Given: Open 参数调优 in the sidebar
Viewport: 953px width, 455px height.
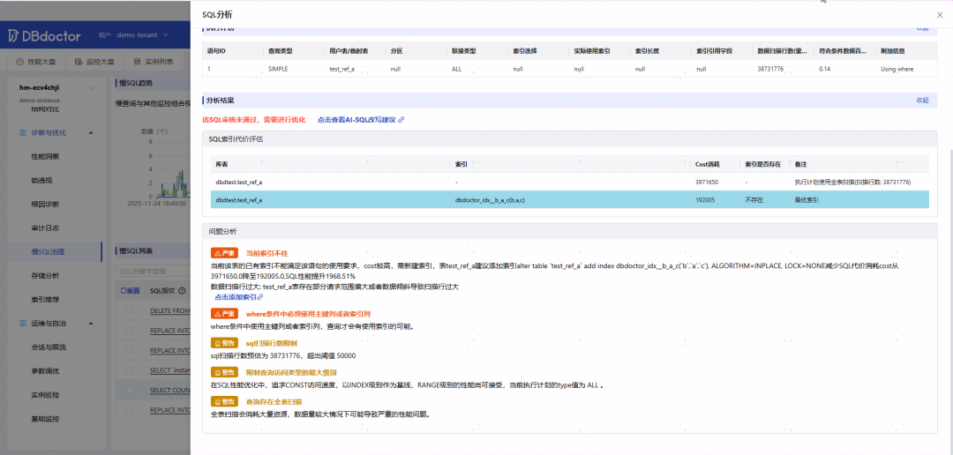Looking at the screenshot, I should click(x=46, y=370).
